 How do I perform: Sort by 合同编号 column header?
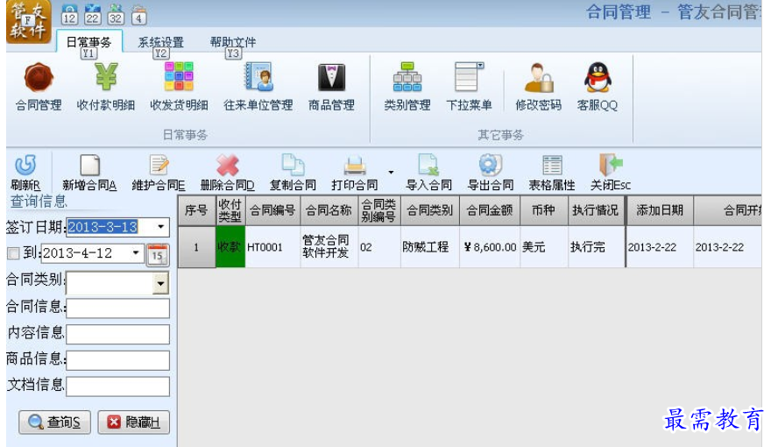[272, 210]
